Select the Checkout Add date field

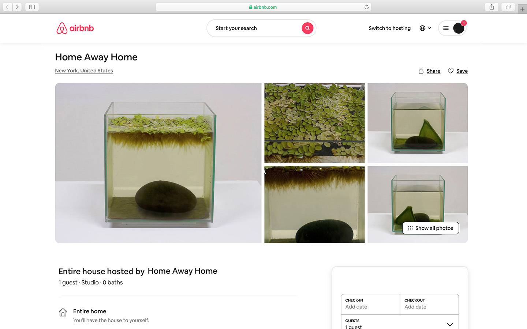tap(429, 304)
